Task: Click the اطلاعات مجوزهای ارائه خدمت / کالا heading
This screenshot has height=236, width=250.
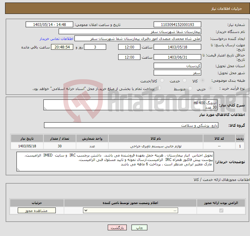Action: pos(221,180)
